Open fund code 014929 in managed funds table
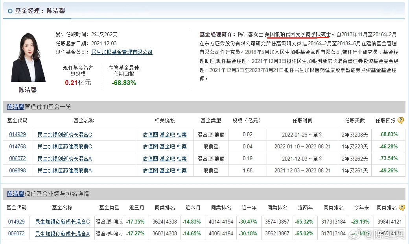The width and height of the screenshot is (409, 244). tap(17, 134)
